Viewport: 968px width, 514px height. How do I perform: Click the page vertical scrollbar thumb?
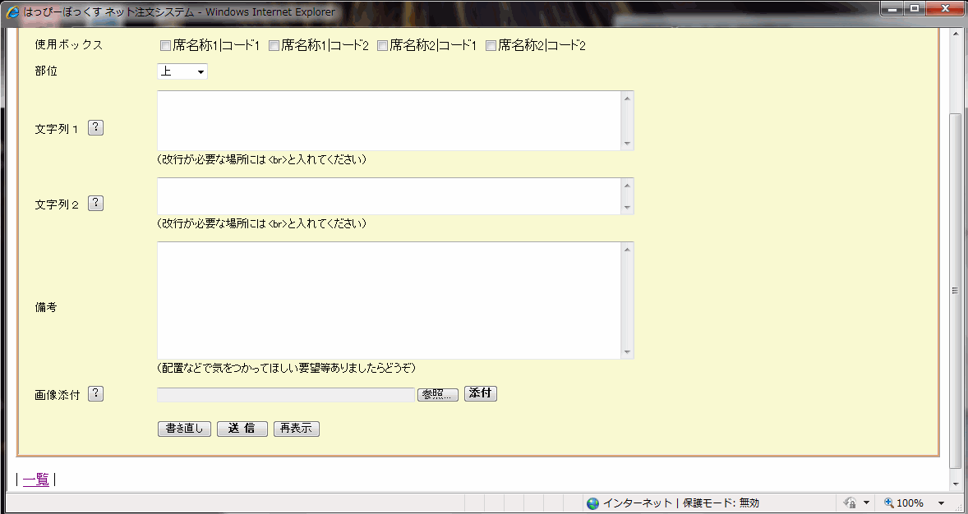[x=955, y=291]
